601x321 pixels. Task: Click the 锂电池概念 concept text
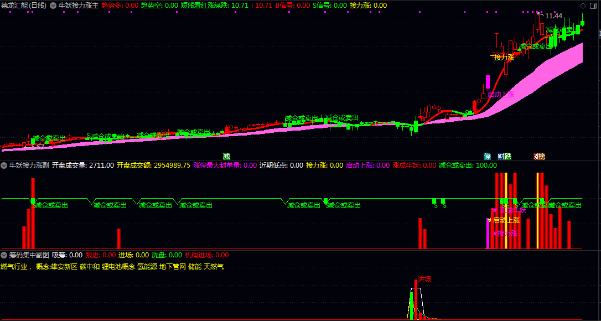[x=118, y=267]
